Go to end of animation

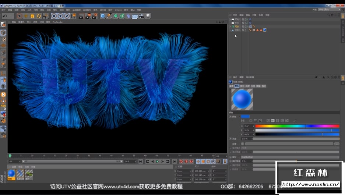tap(175, 162)
